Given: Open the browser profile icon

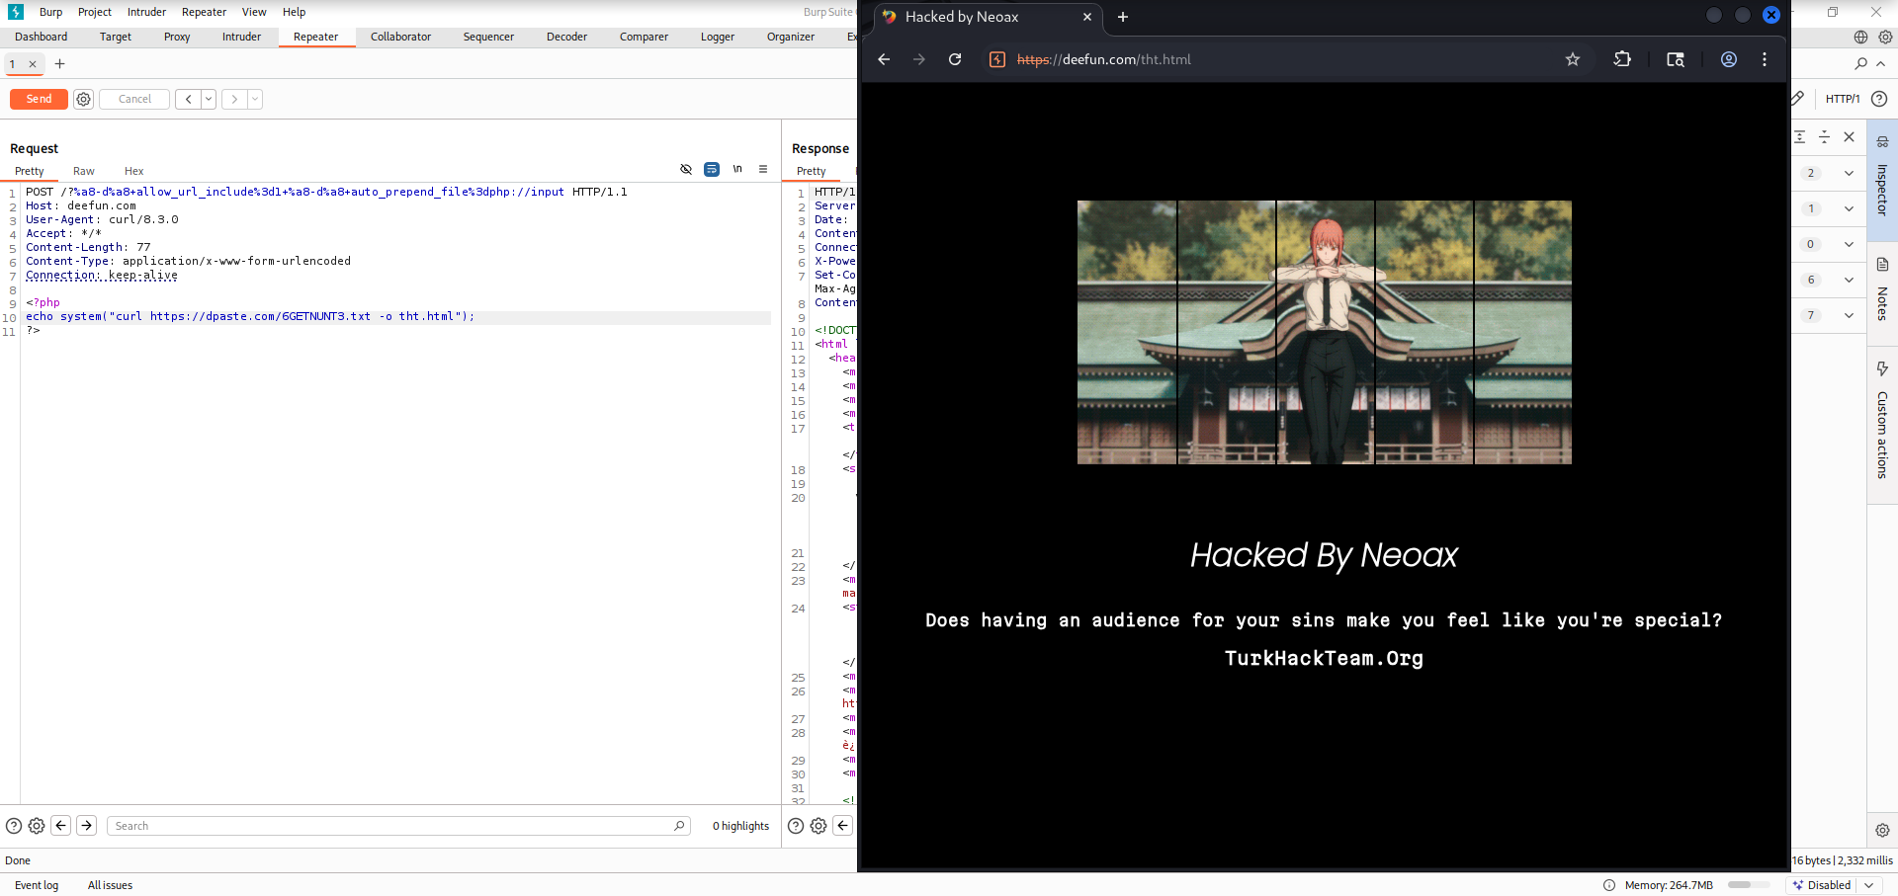Looking at the screenshot, I should point(1729,59).
